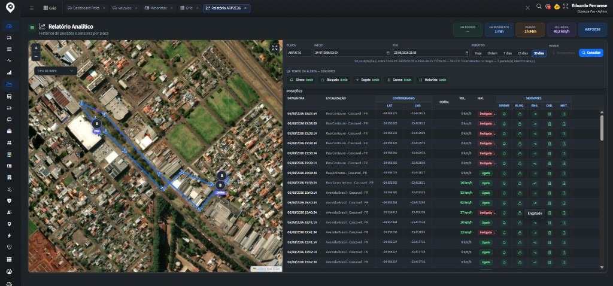The image size is (613, 286).
Task: Open calendar picker in the Fim field
Action: tap(466, 53)
